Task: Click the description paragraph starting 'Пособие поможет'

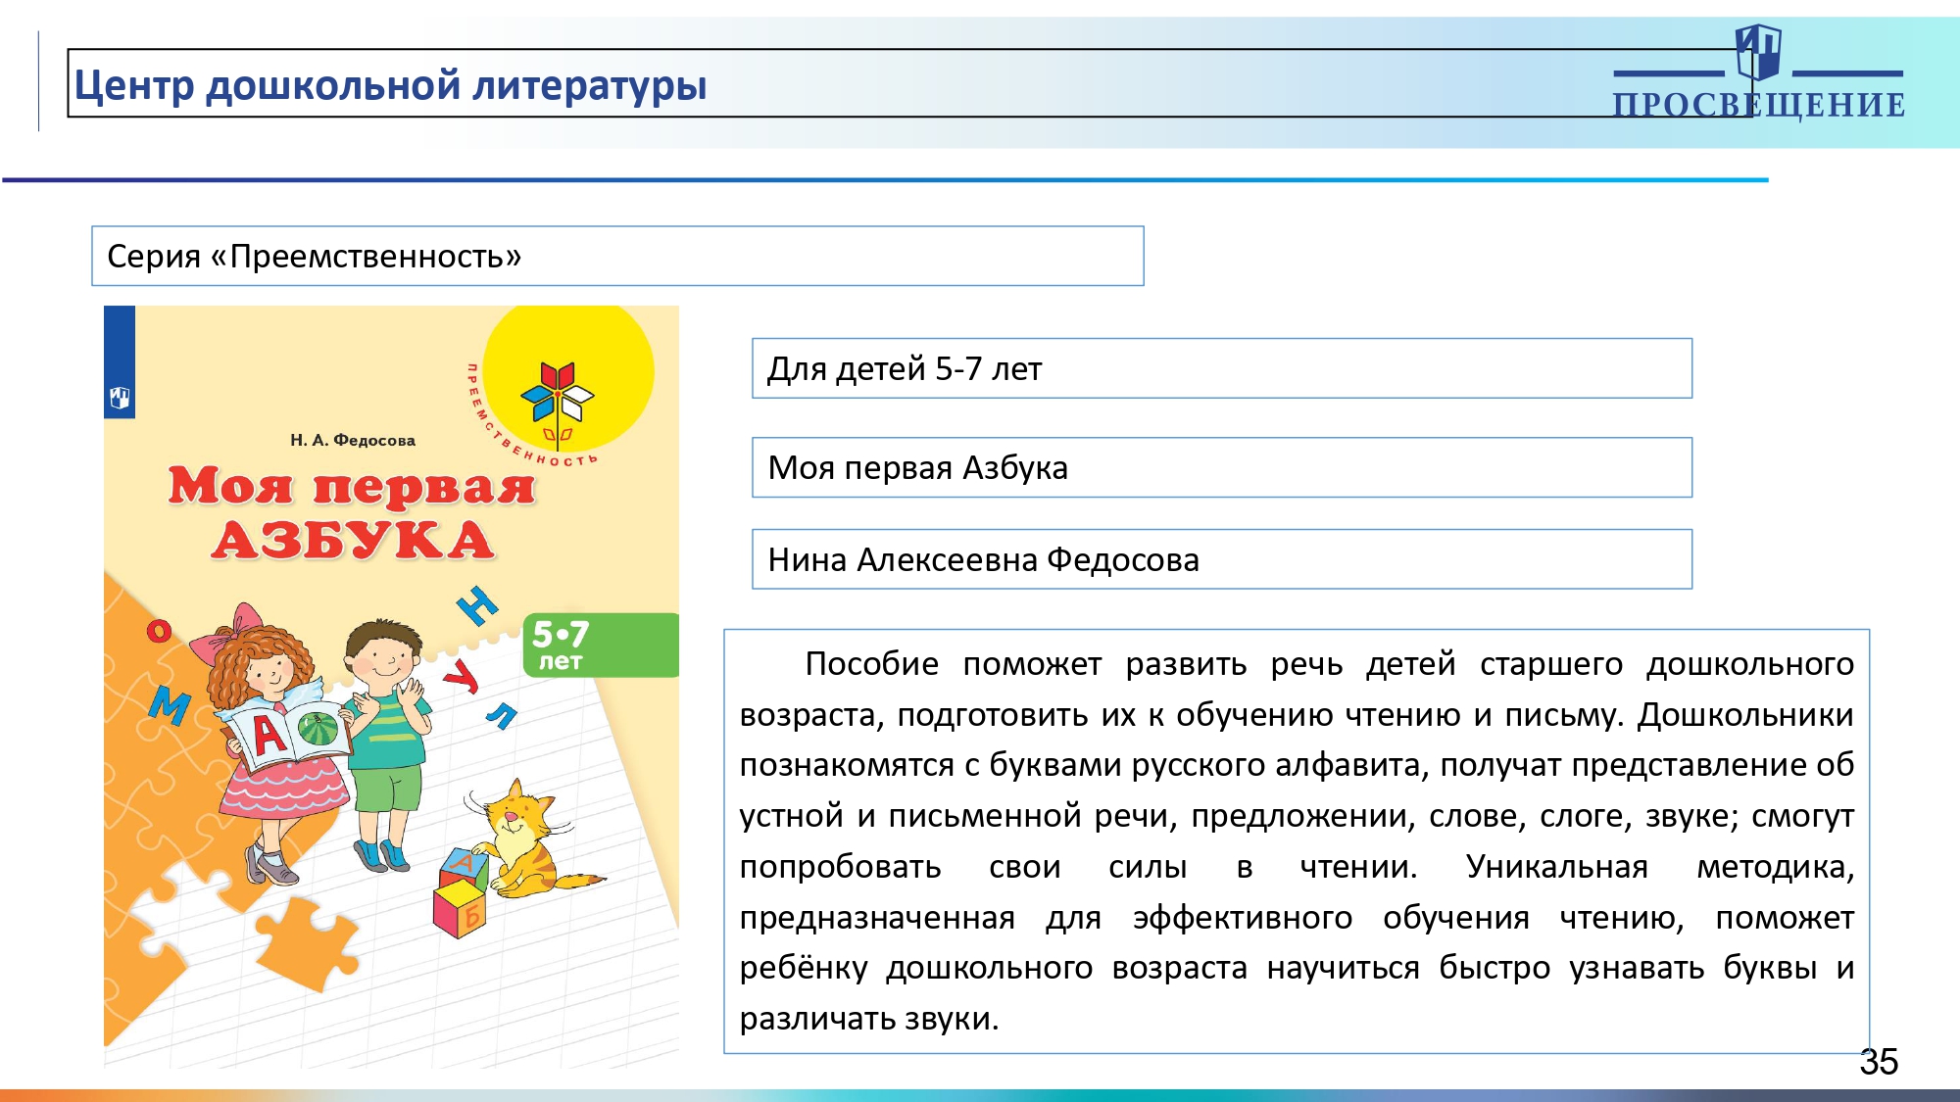Action: [1297, 841]
